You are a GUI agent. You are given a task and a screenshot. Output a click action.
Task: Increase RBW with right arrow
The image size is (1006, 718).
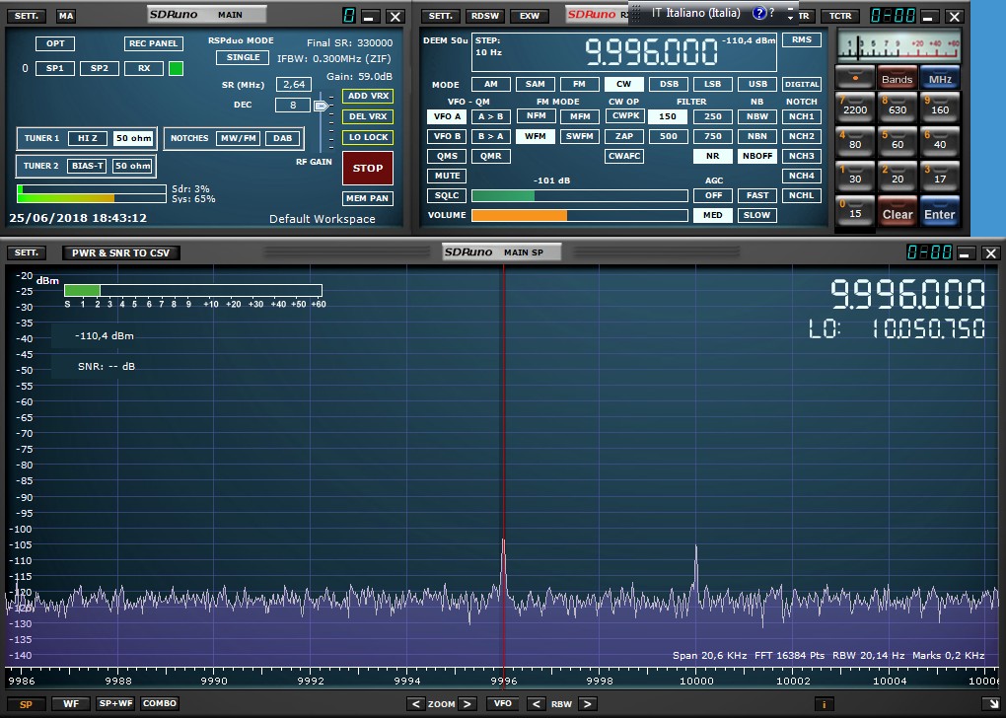coord(587,704)
